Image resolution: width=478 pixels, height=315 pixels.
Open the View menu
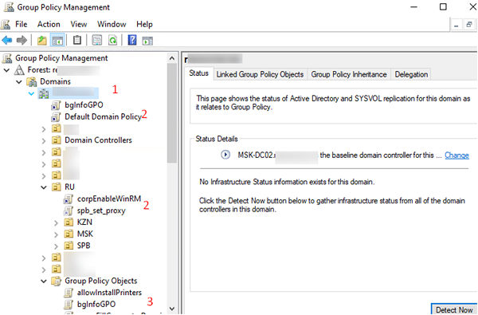(79, 24)
